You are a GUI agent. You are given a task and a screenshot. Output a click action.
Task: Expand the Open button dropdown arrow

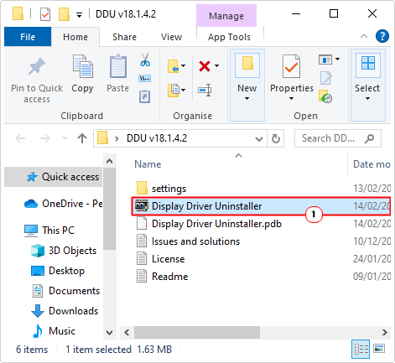(x=337, y=59)
